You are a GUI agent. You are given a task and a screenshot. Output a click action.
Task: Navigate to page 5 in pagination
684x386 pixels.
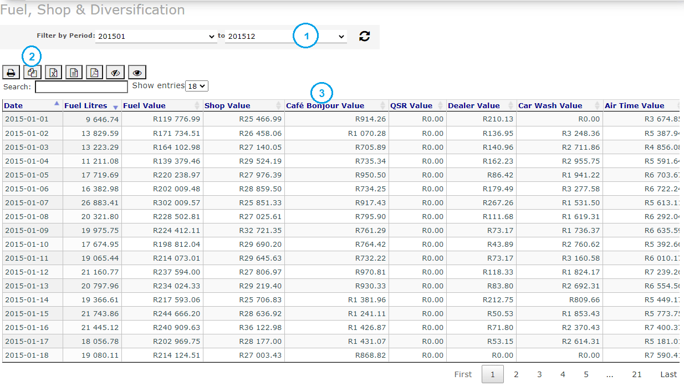[586, 374]
